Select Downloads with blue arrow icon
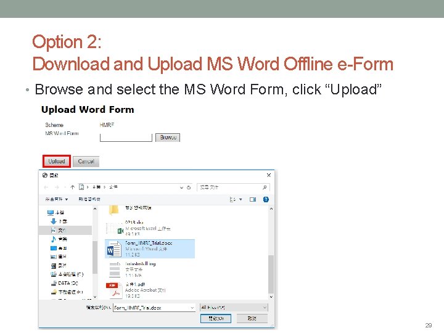444x333 pixels. click(59, 221)
